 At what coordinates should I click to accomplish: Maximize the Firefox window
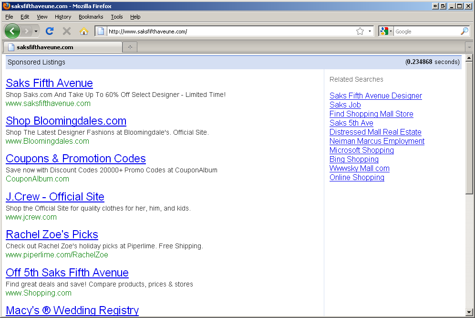460,6
